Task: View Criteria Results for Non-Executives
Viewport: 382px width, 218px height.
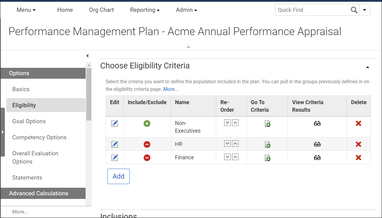Action: coord(317,123)
